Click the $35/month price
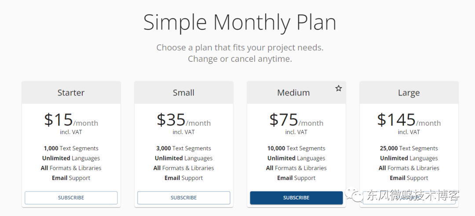This screenshot has width=475, height=216. point(183,120)
